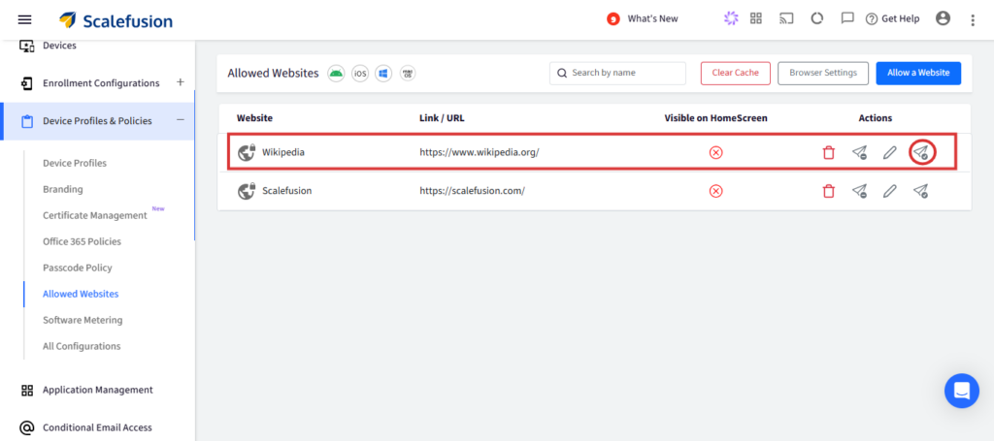Click the Clear Cache button
The width and height of the screenshot is (994, 441).
(736, 73)
